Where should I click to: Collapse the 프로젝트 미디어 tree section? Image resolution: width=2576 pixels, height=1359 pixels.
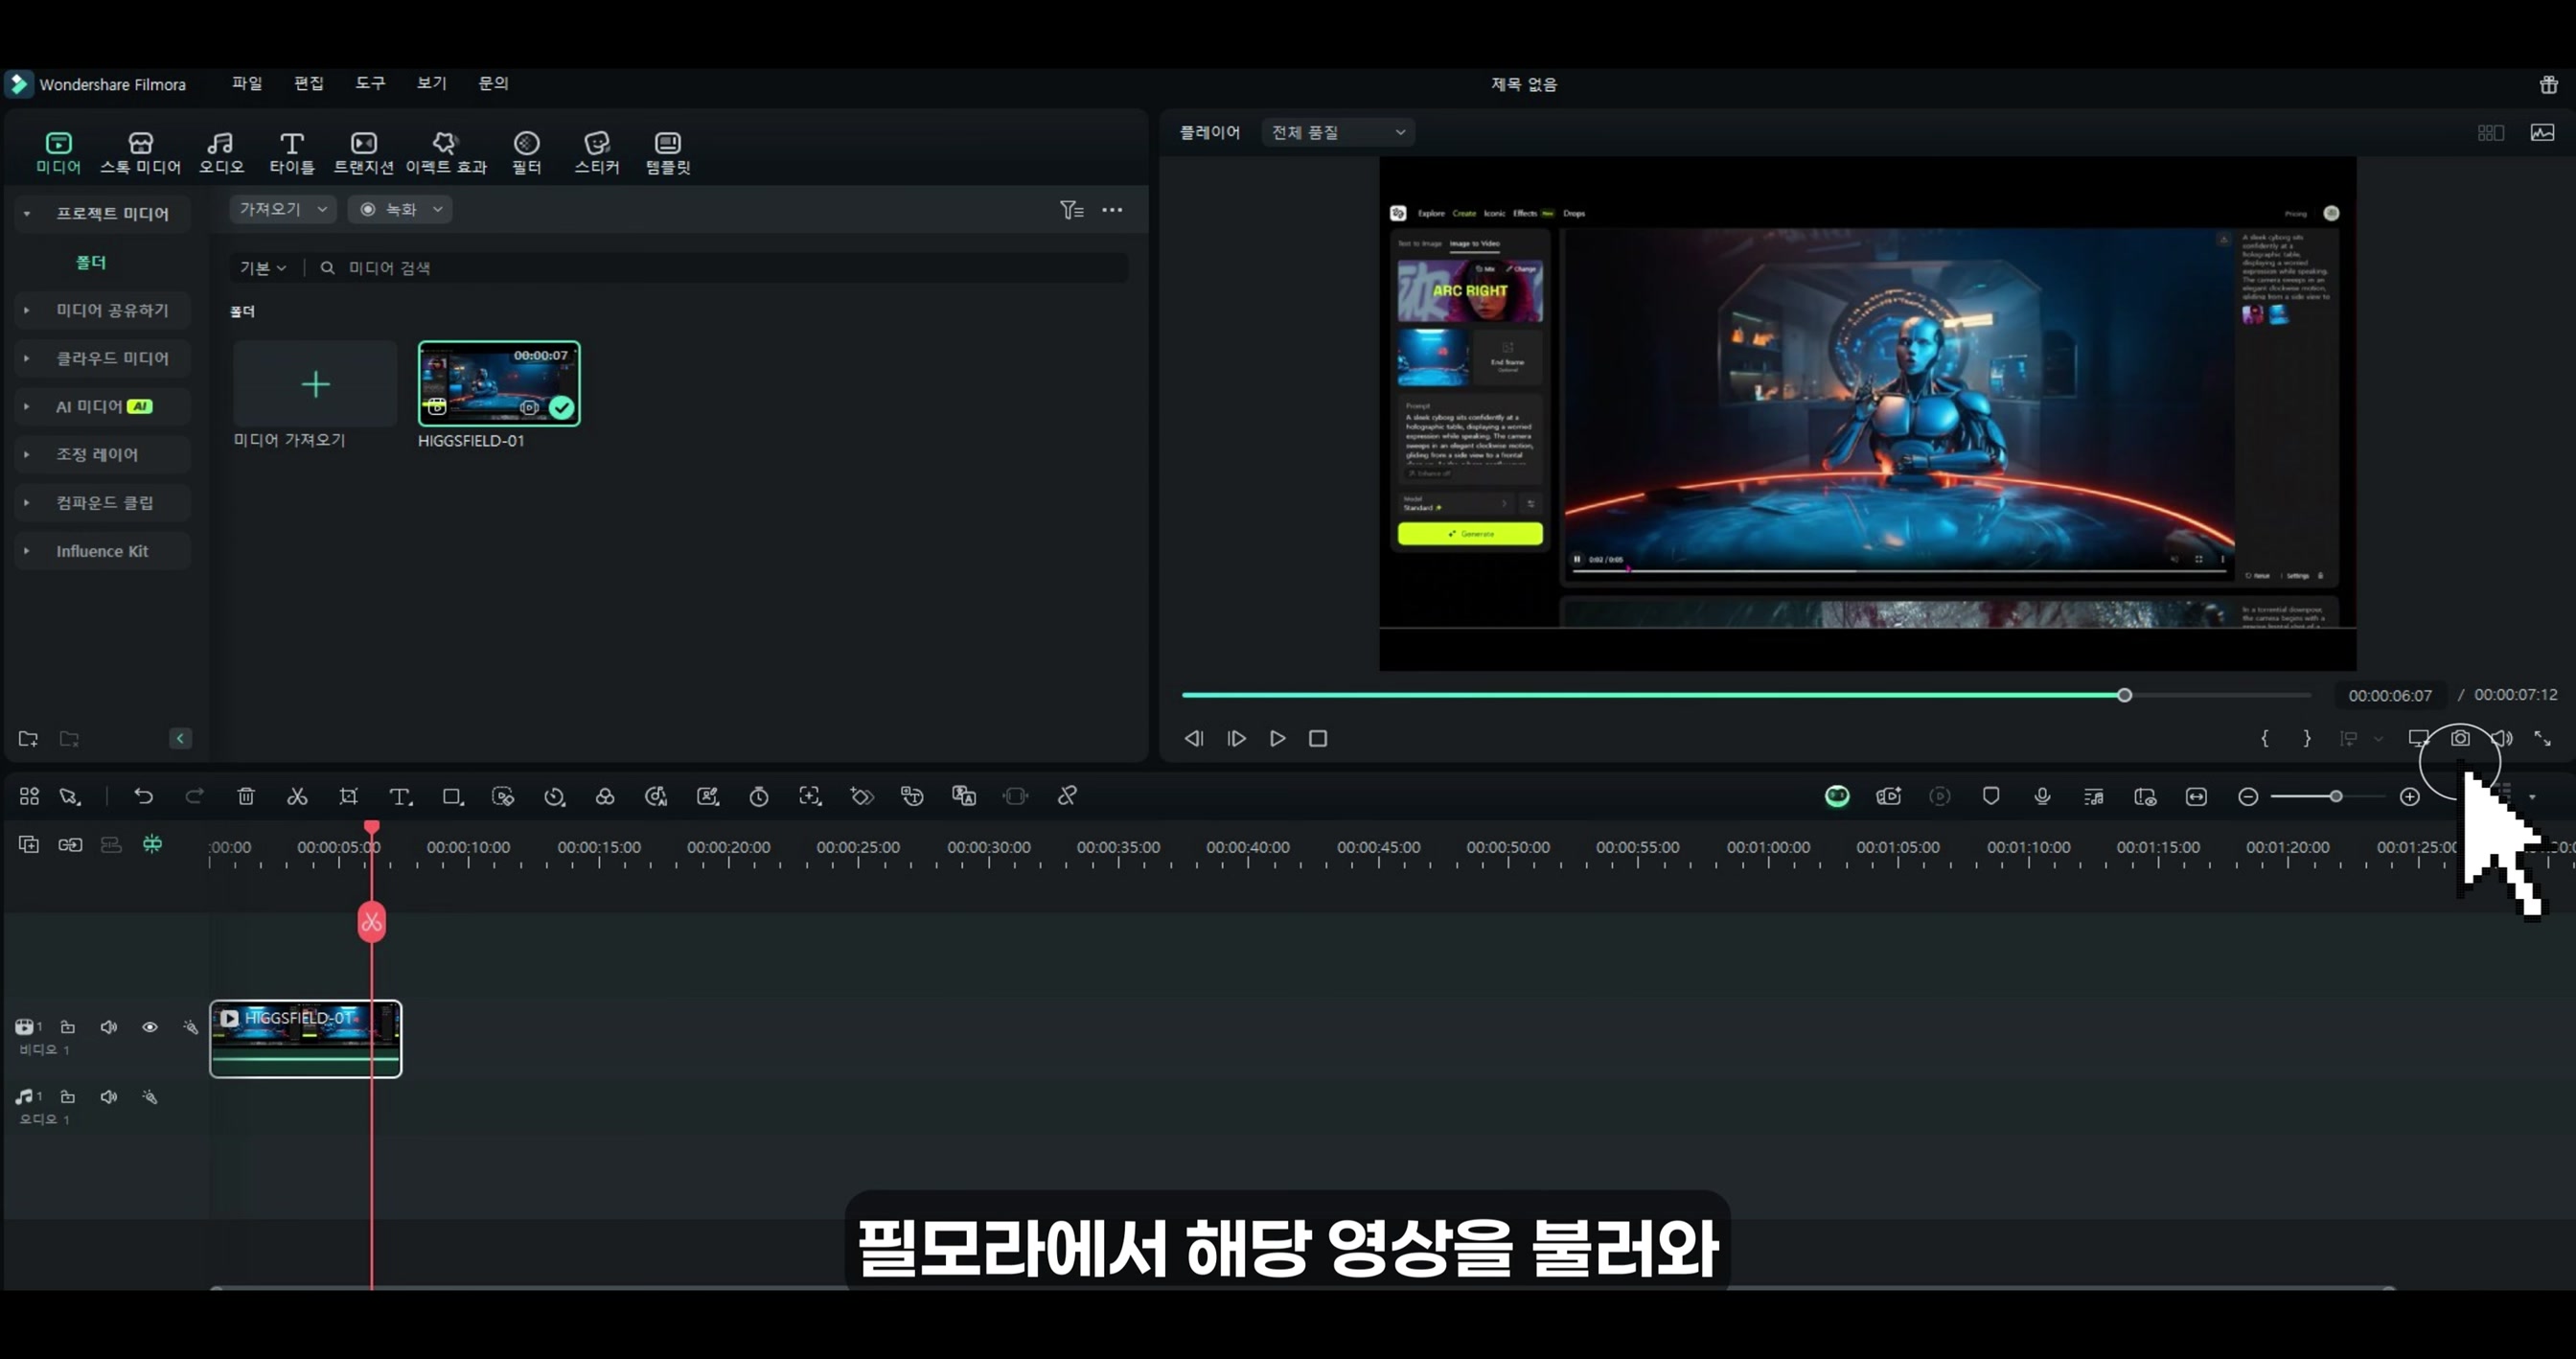[x=27, y=213]
